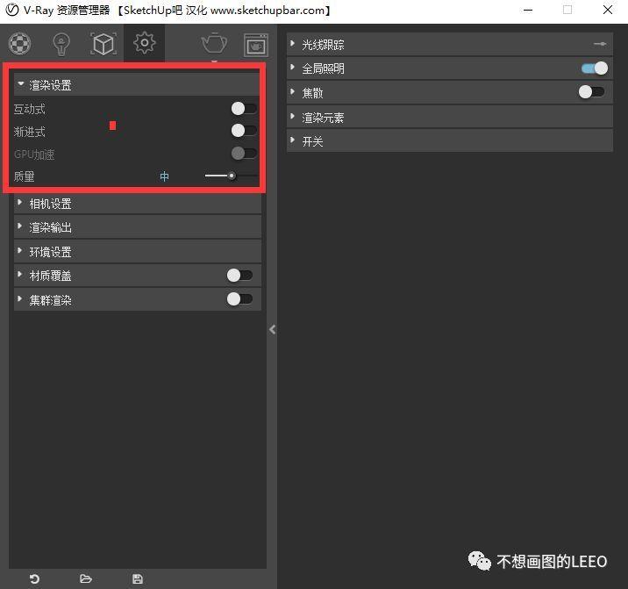This screenshot has height=589, width=628.
Task: Expand the 开关 section
Action: pos(450,140)
